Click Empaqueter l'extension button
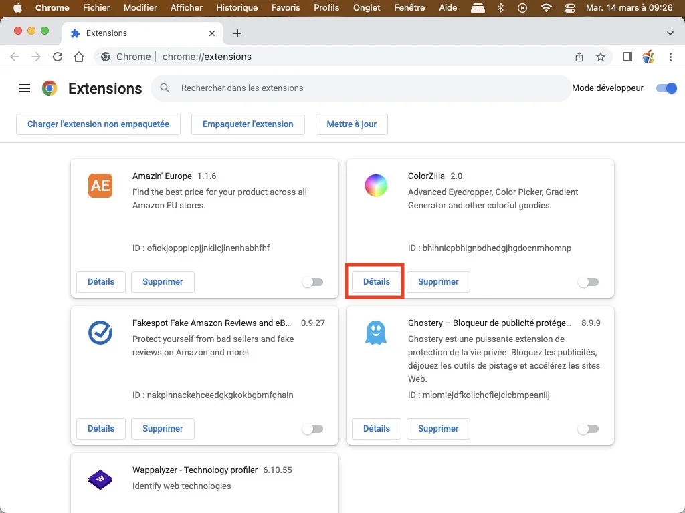The image size is (685, 513). click(248, 124)
